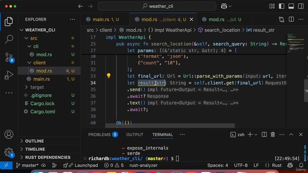Image resolution: width=308 pixels, height=173 pixels.
Task: Change file encoding UTF-8
Action: click(241, 165)
